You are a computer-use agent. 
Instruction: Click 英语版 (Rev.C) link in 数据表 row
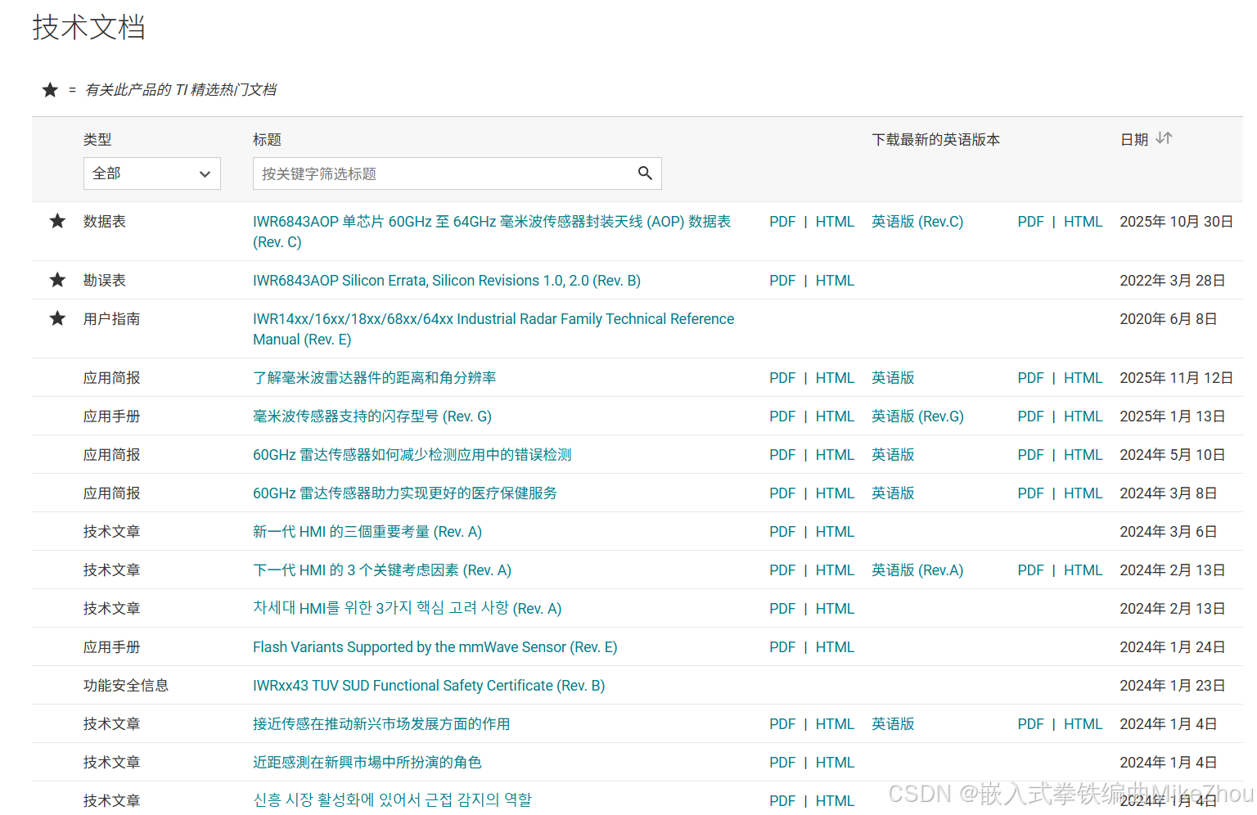point(917,222)
